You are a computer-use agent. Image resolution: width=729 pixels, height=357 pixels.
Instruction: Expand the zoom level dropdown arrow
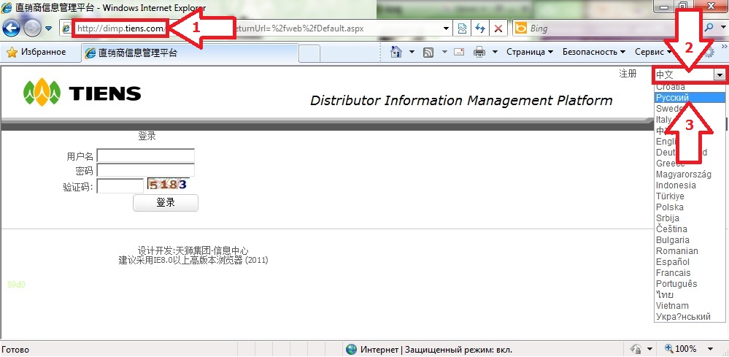pos(710,349)
